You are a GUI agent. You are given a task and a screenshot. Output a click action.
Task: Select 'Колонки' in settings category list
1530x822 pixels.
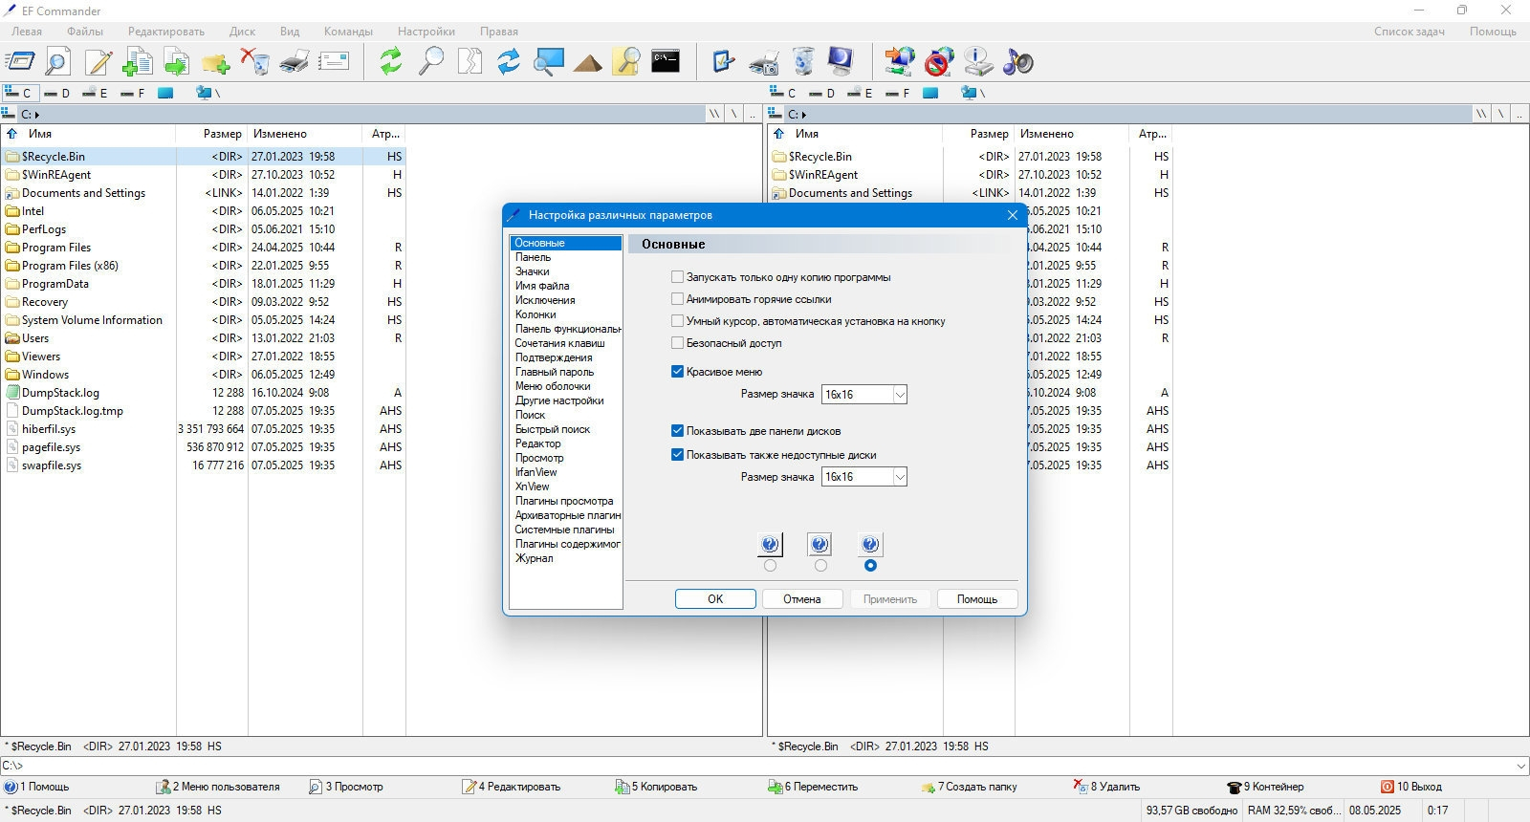(x=535, y=314)
